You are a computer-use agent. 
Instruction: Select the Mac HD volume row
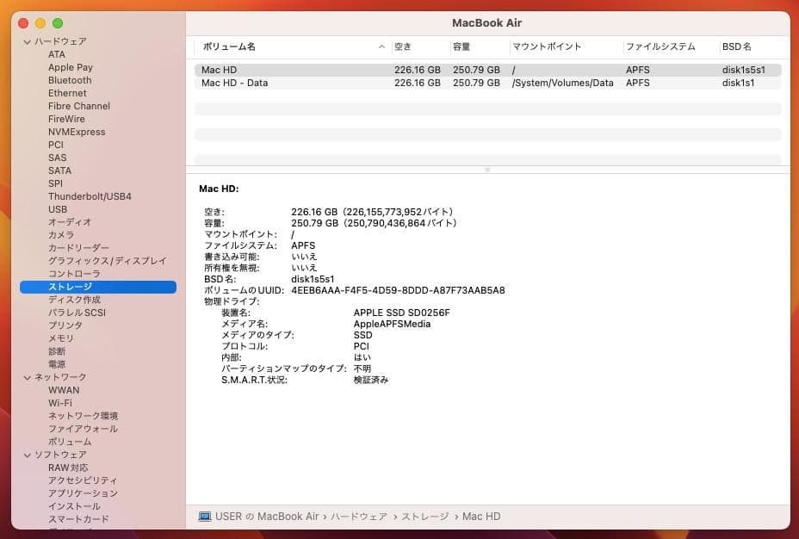(487, 70)
